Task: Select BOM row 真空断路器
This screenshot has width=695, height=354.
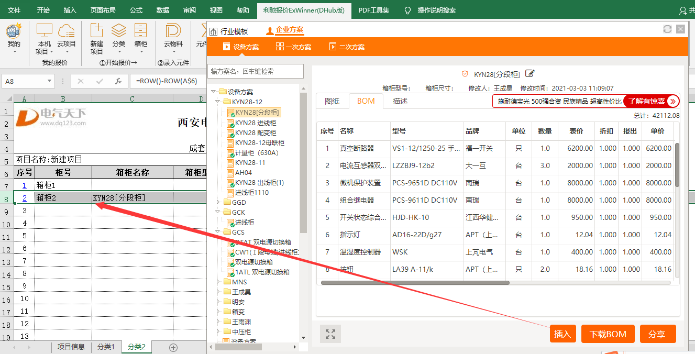Action: (495, 148)
